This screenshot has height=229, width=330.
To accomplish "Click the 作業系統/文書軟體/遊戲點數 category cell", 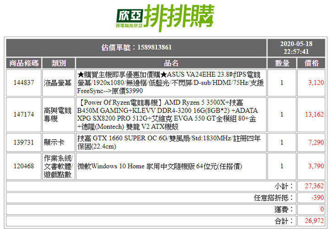I will tap(59, 166).
